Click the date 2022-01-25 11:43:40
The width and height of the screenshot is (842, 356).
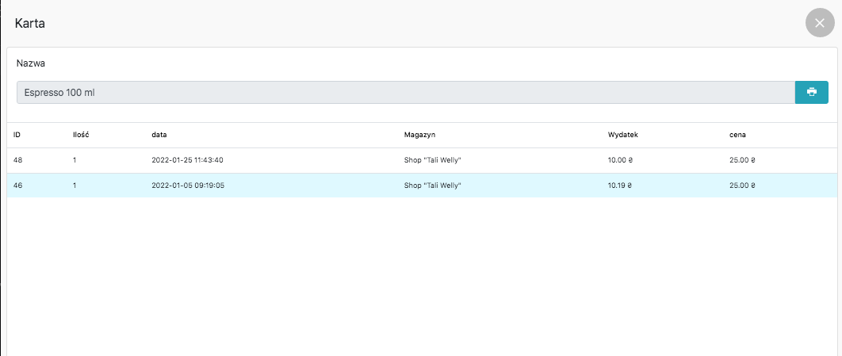187,160
